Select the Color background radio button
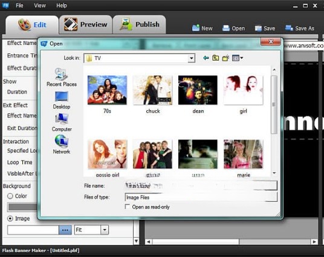 [x=10, y=196]
